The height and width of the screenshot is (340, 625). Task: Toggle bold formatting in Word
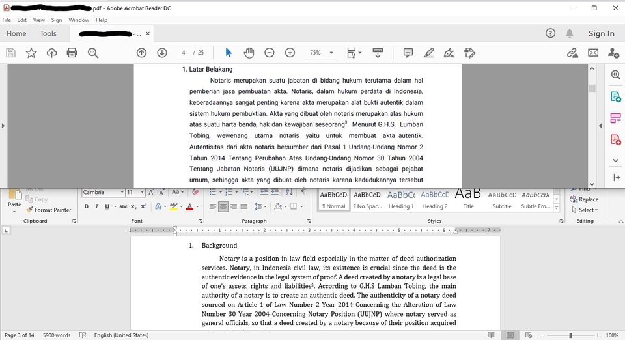86,206
